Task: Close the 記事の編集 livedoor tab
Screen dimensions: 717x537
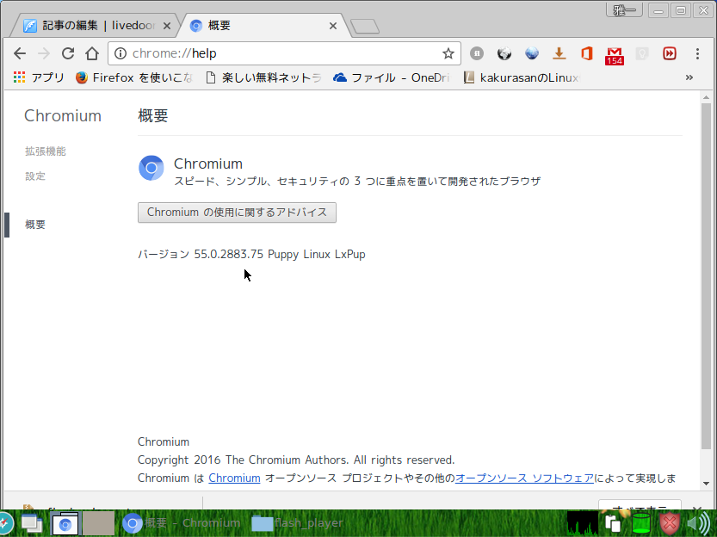Action: [167, 26]
